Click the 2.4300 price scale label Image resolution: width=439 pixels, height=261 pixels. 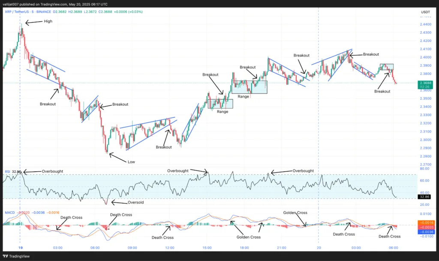(x=426, y=33)
